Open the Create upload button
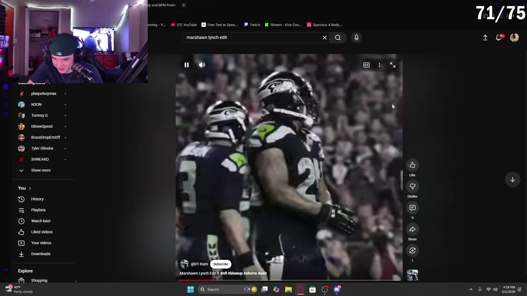The width and height of the screenshot is (527, 296). pyautogui.click(x=485, y=37)
